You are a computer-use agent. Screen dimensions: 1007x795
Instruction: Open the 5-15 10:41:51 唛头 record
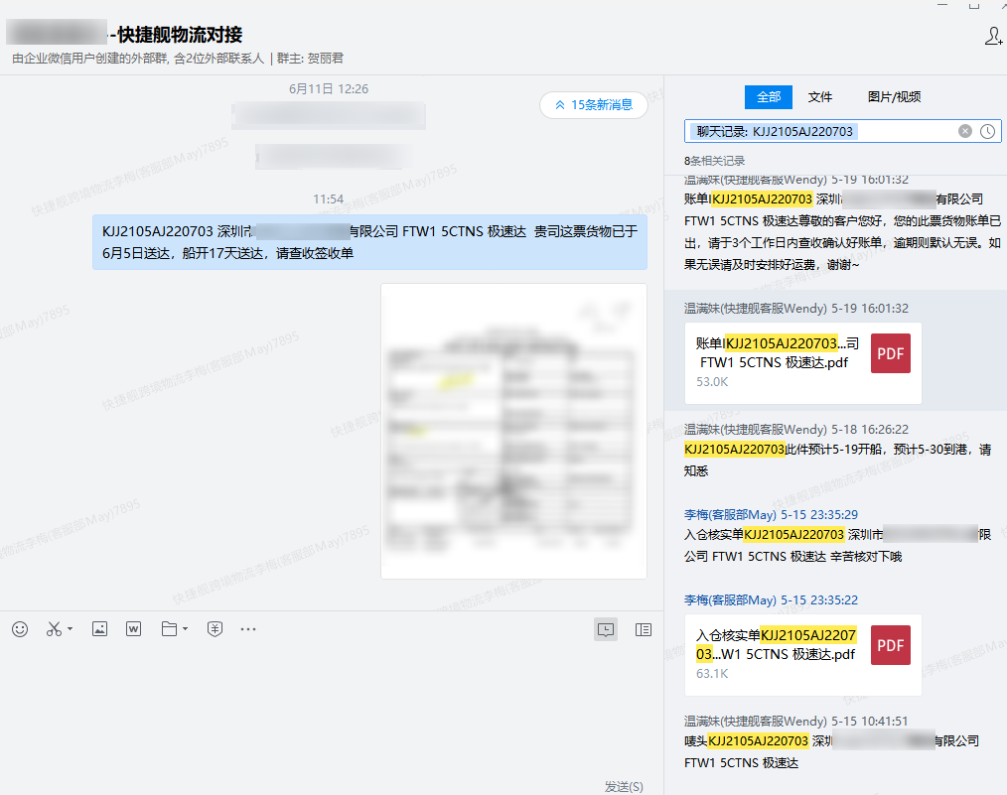[x=833, y=742]
